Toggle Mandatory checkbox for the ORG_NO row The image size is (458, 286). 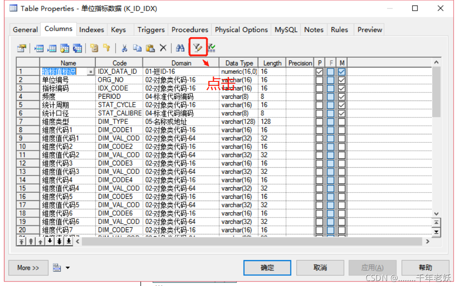pyautogui.click(x=342, y=80)
